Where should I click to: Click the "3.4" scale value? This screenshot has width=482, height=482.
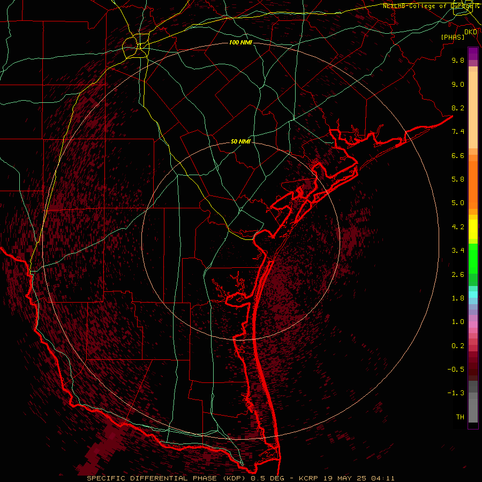[x=458, y=251]
